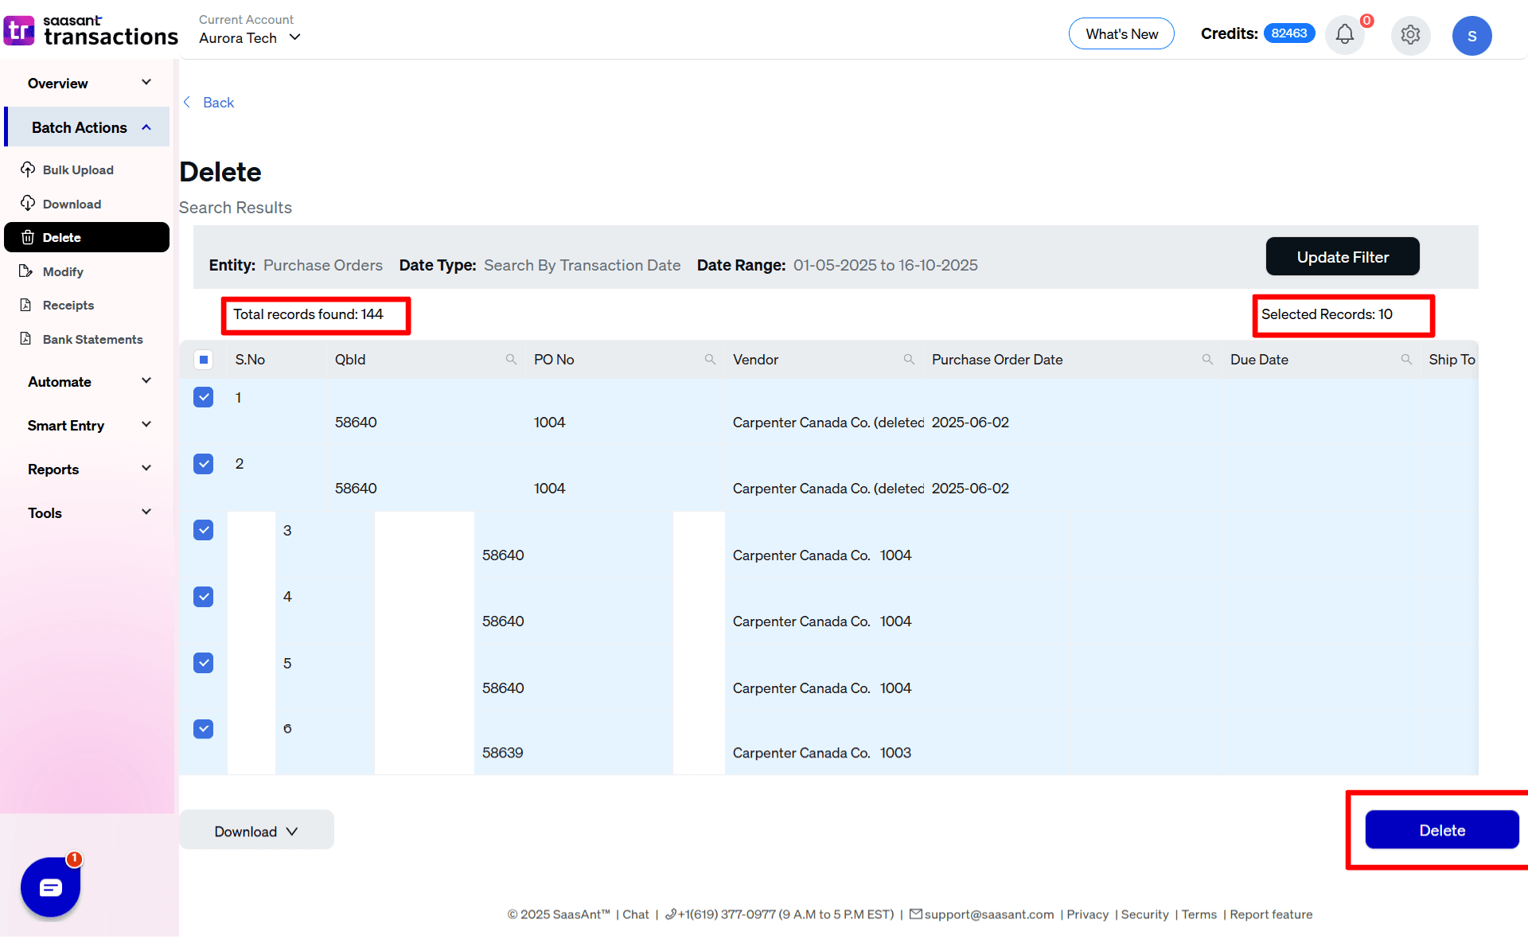Click the profile avatar S

1471,35
